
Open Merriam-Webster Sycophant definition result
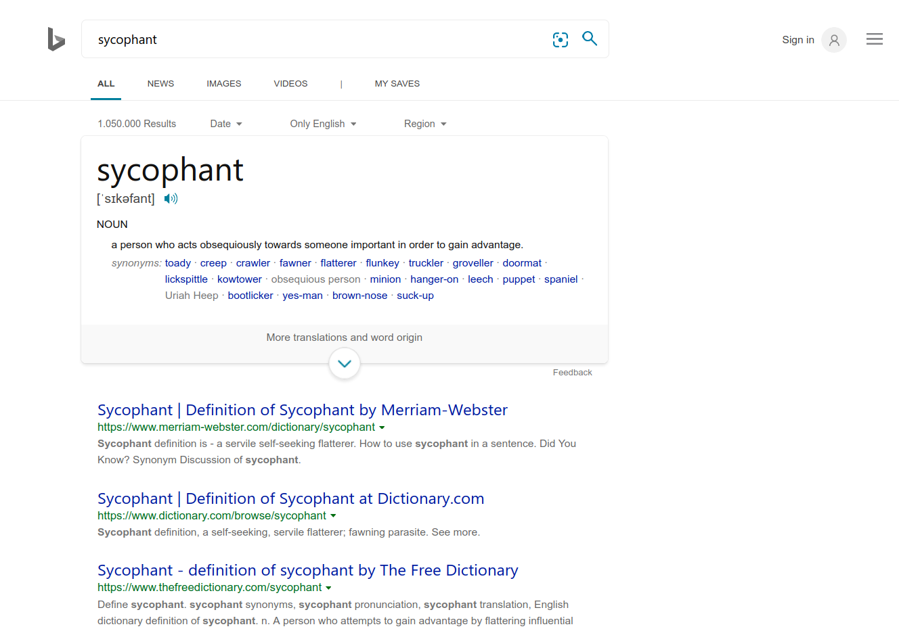[303, 410]
